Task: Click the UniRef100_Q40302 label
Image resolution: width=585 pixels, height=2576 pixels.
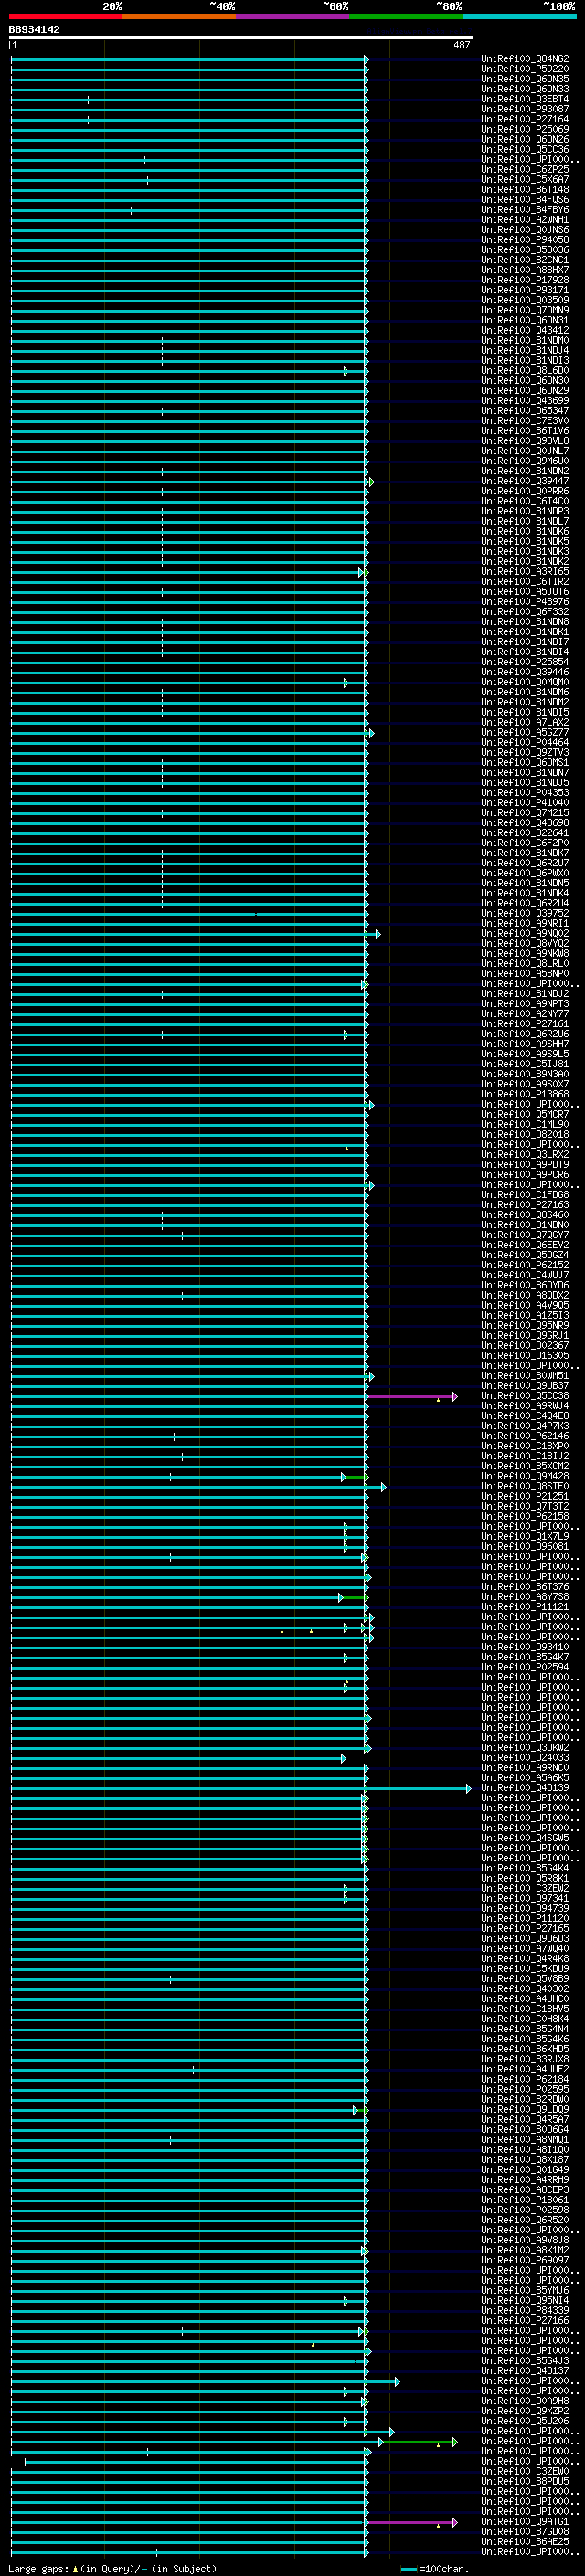Action: click(525, 1989)
